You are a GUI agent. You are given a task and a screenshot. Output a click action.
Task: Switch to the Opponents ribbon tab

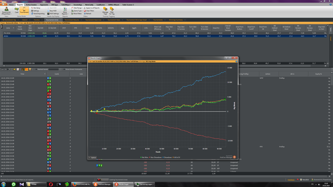click(x=44, y=5)
